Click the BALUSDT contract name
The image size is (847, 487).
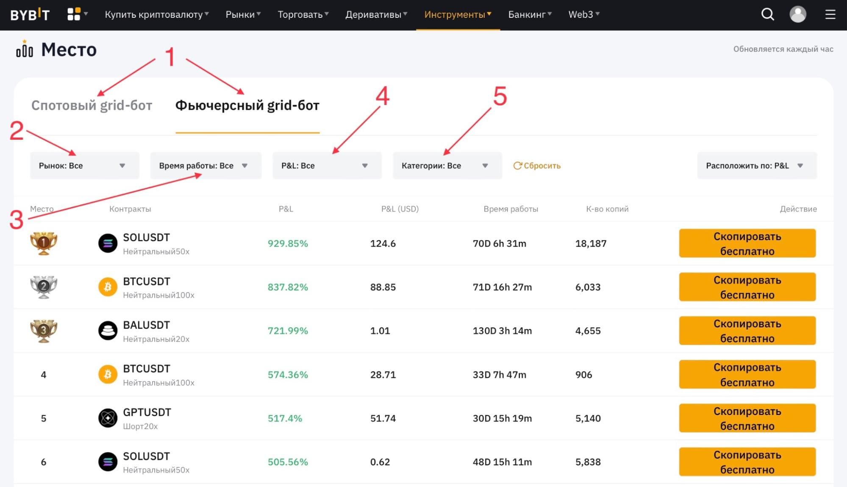click(146, 325)
